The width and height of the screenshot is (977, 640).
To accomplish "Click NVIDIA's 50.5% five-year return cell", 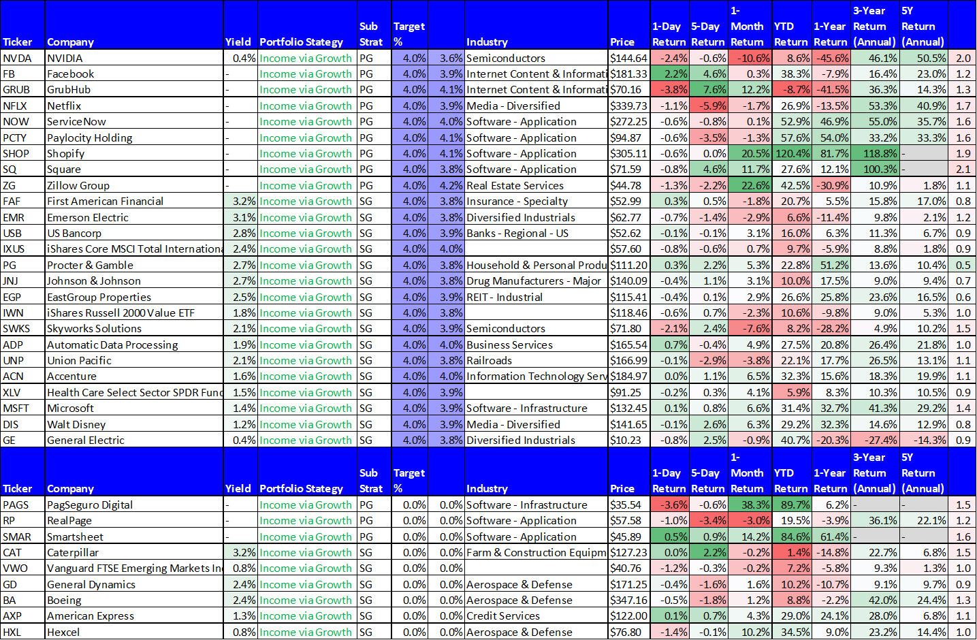I will point(923,58).
